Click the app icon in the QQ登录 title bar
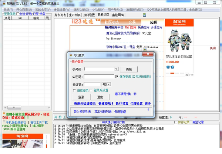Image resolution: width=222 pixels, height=154 pixels. coord(71,55)
